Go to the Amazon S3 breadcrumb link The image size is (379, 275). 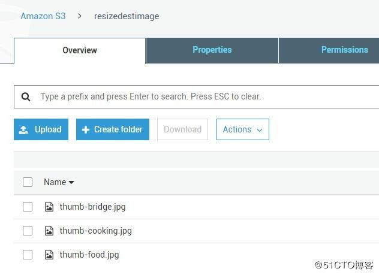[x=43, y=16]
